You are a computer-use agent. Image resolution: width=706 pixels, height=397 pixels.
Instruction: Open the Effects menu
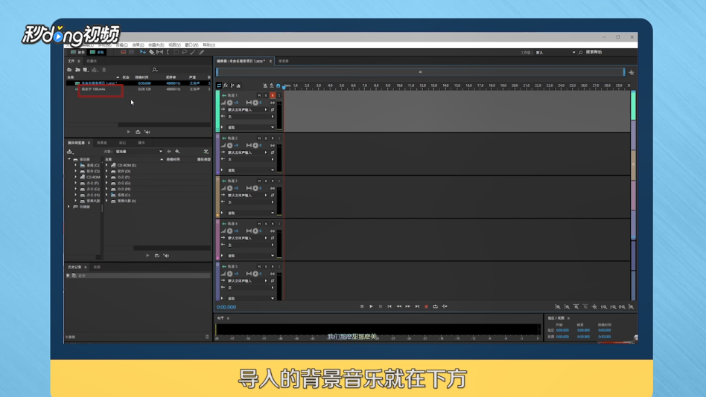click(138, 45)
